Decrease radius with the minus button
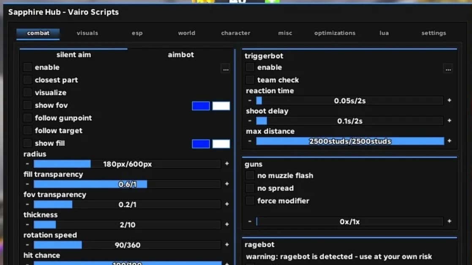The width and height of the screenshot is (472, 265). tap(27, 164)
